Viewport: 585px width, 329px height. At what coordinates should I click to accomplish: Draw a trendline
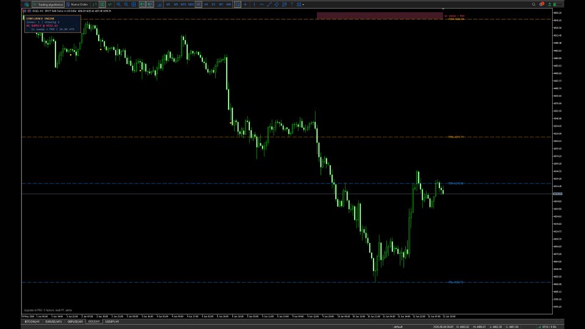point(269,4)
